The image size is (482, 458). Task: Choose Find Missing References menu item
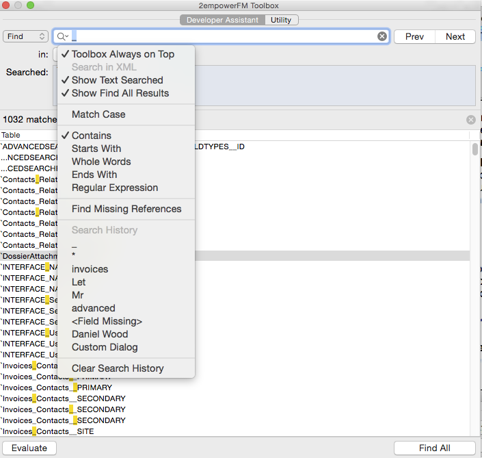[x=126, y=209]
